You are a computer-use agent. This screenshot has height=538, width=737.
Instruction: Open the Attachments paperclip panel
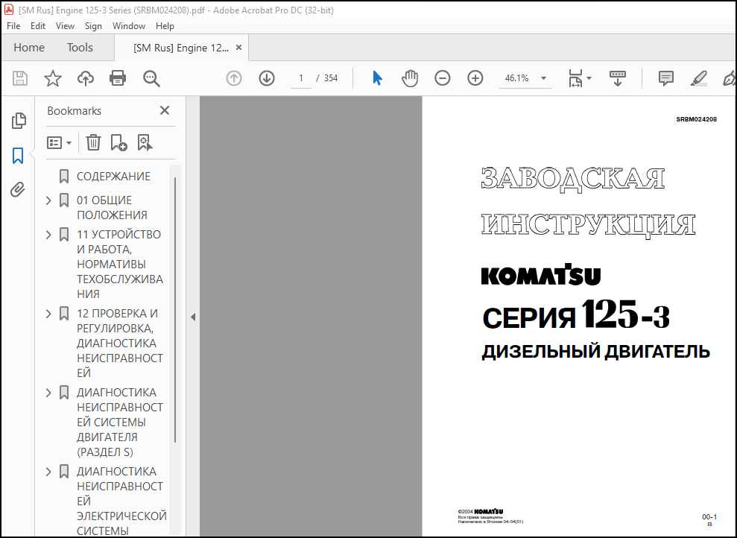click(x=18, y=190)
